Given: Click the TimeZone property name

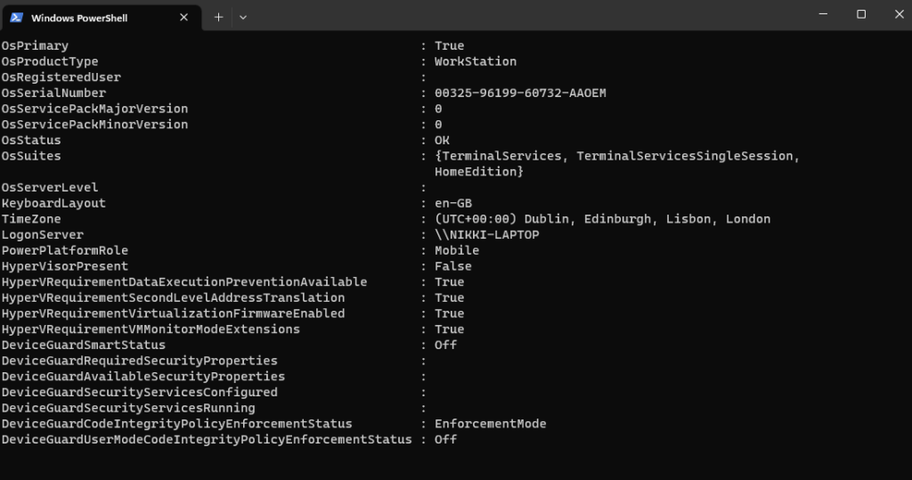Looking at the screenshot, I should [31, 219].
